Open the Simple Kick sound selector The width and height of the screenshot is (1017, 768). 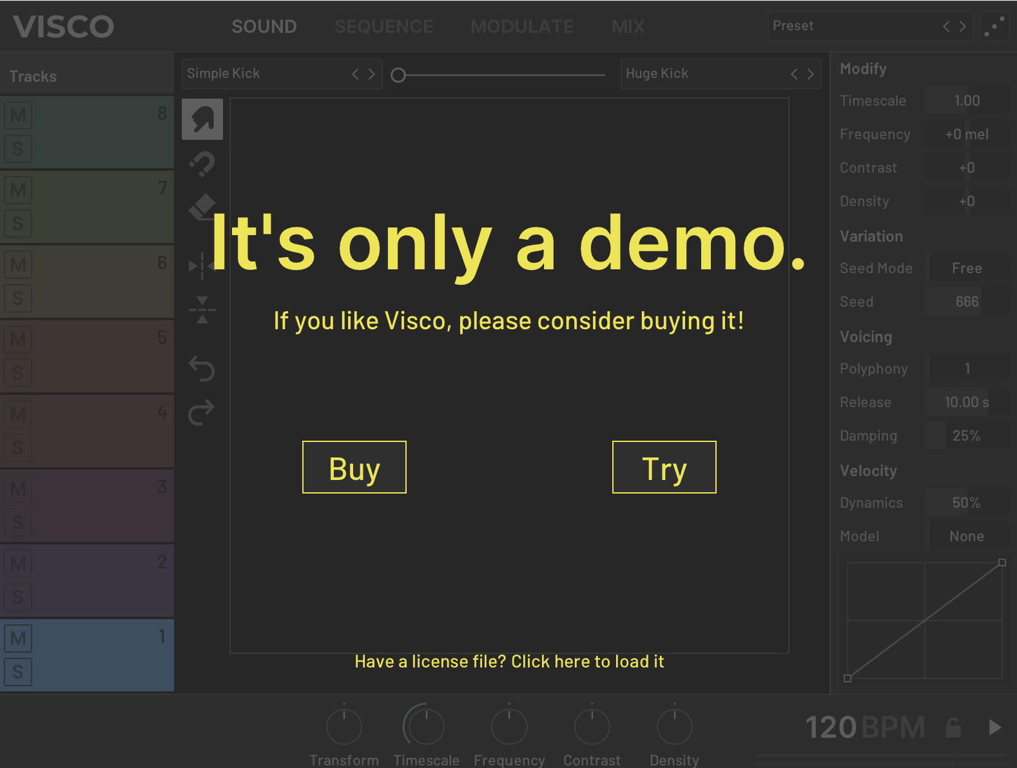[x=282, y=74]
